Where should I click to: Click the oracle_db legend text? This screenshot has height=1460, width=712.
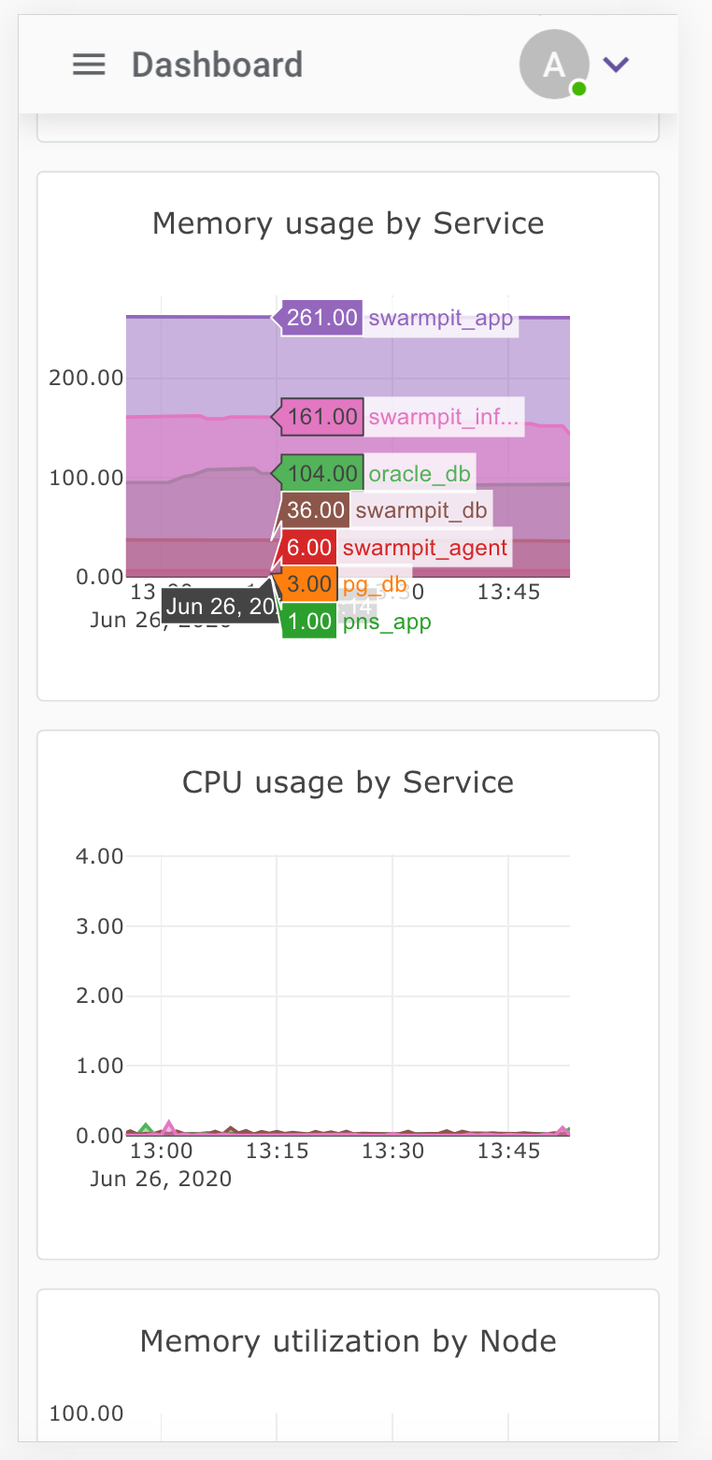[419, 473]
